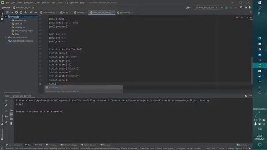Open the completion popup options dots
The width and height of the screenshot is (267, 150).
coord(121,91)
